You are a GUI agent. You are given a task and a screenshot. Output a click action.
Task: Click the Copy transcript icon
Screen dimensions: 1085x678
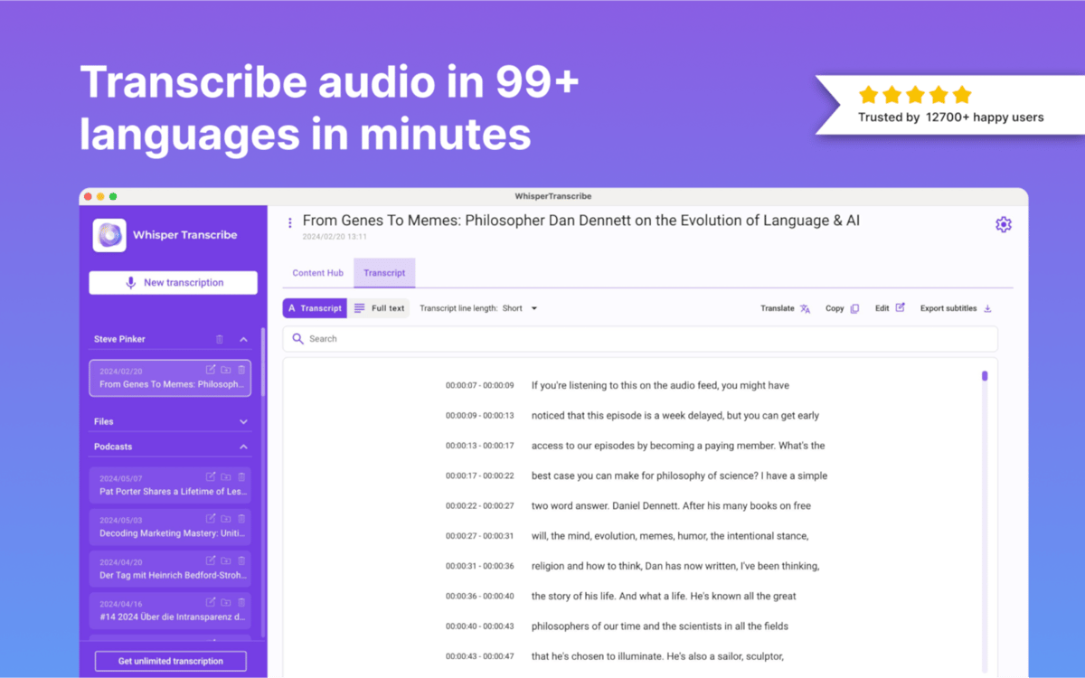click(x=854, y=308)
